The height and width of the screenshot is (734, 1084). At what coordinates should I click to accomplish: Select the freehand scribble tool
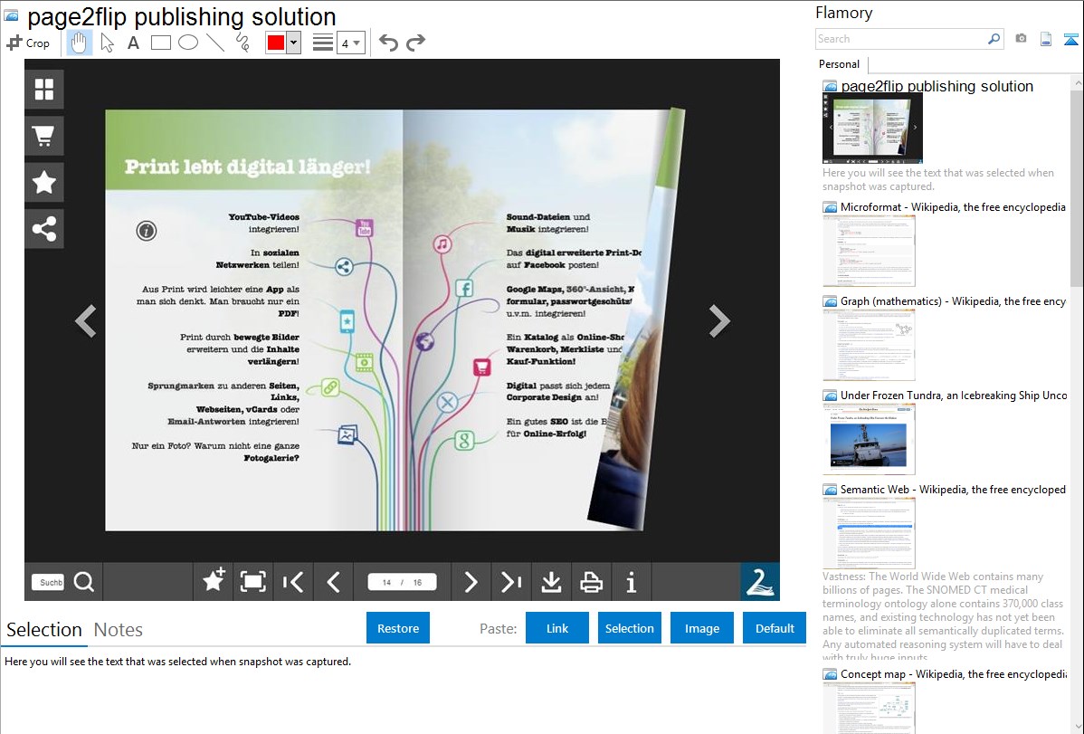pyautogui.click(x=242, y=43)
